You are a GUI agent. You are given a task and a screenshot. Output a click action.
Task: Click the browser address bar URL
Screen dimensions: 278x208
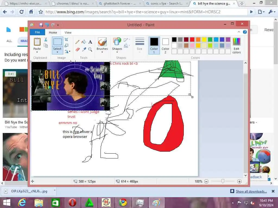133,12
